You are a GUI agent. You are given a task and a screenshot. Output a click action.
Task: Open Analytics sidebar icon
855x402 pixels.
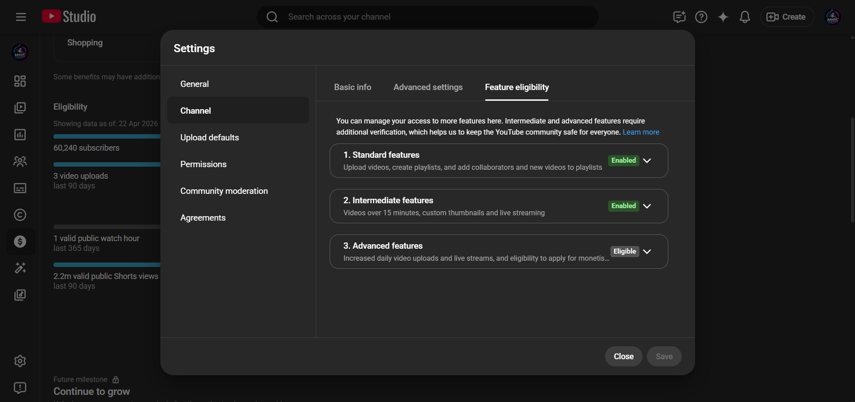point(20,135)
